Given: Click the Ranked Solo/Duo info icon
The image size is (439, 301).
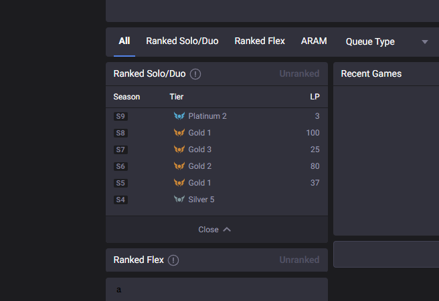Looking at the screenshot, I should tap(195, 74).
